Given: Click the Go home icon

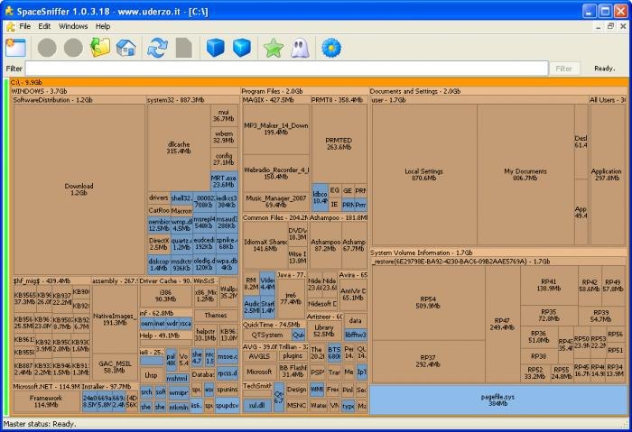Looking at the screenshot, I should (125, 47).
